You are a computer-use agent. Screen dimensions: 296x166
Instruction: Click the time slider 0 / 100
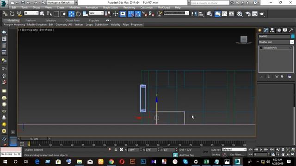pos(34,139)
